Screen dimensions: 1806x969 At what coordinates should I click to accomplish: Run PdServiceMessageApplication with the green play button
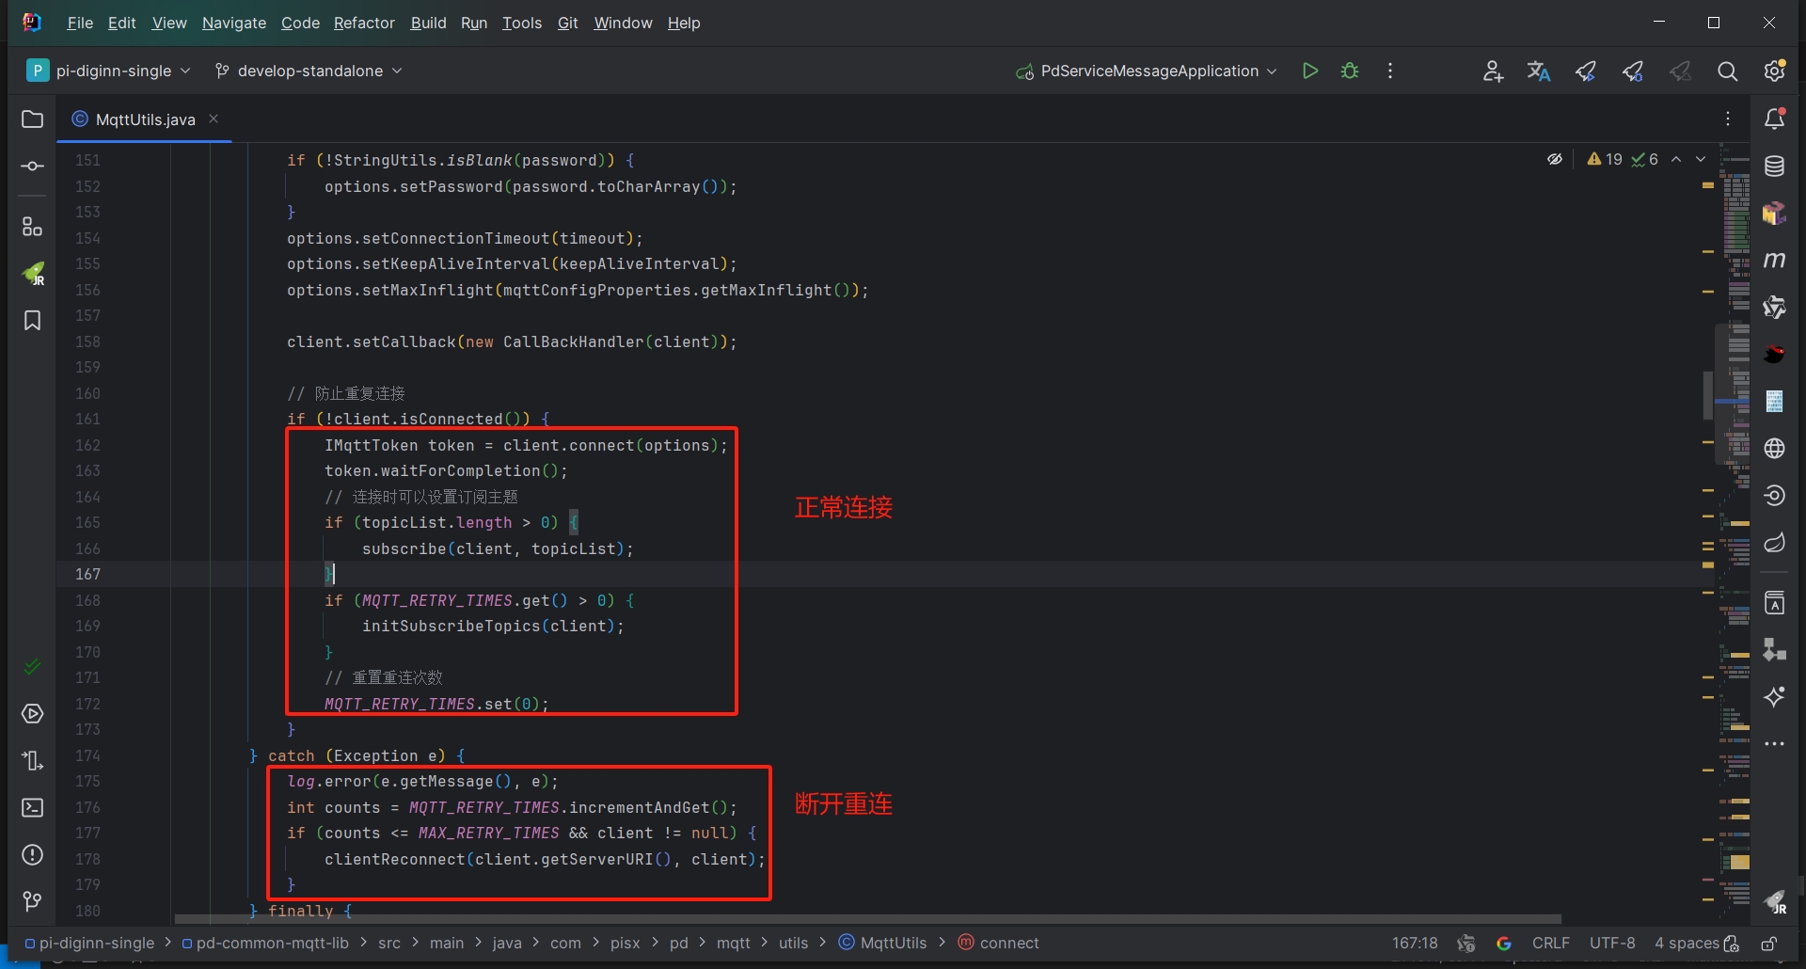(1309, 71)
